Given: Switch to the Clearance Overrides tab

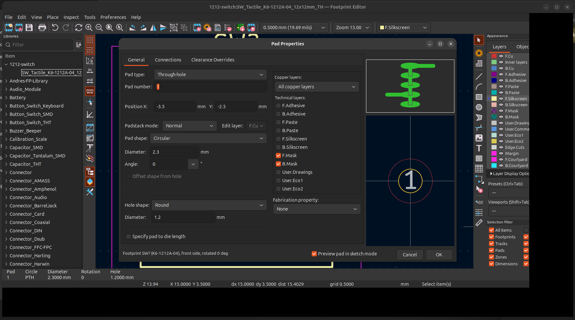Looking at the screenshot, I should coord(212,60).
